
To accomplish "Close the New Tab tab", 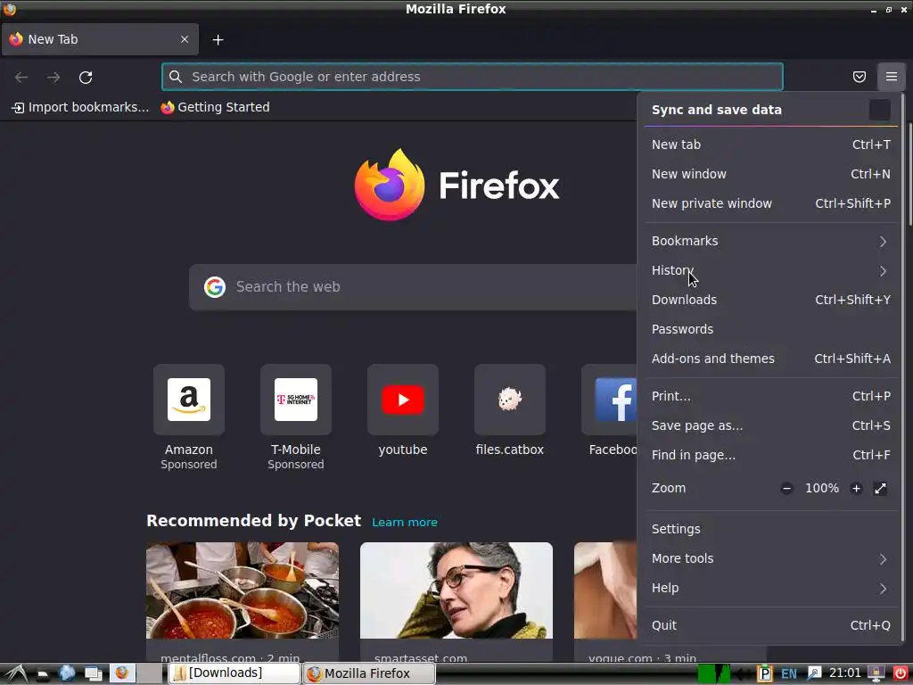I will pos(184,39).
